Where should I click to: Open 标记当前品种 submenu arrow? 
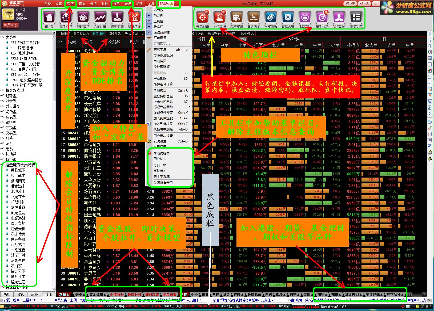click(x=189, y=107)
